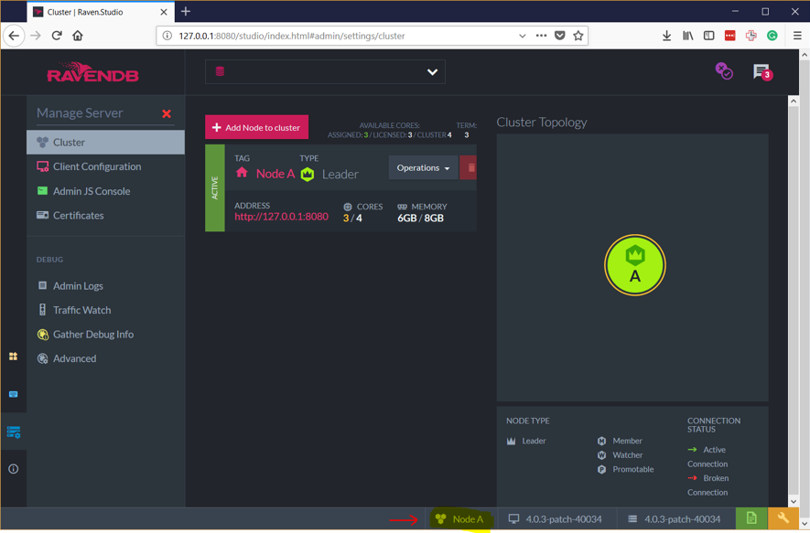Open the Cluster menu item
Screen dimensions: 810x533
tap(105, 143)
